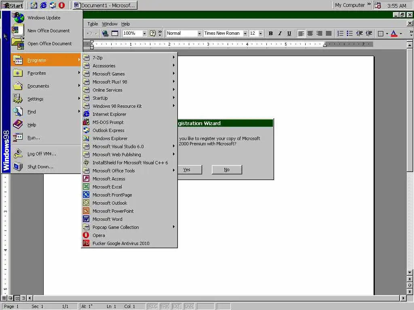414x310 pixels.
Task: Select New Office Document
Action: tap(46, 31)
